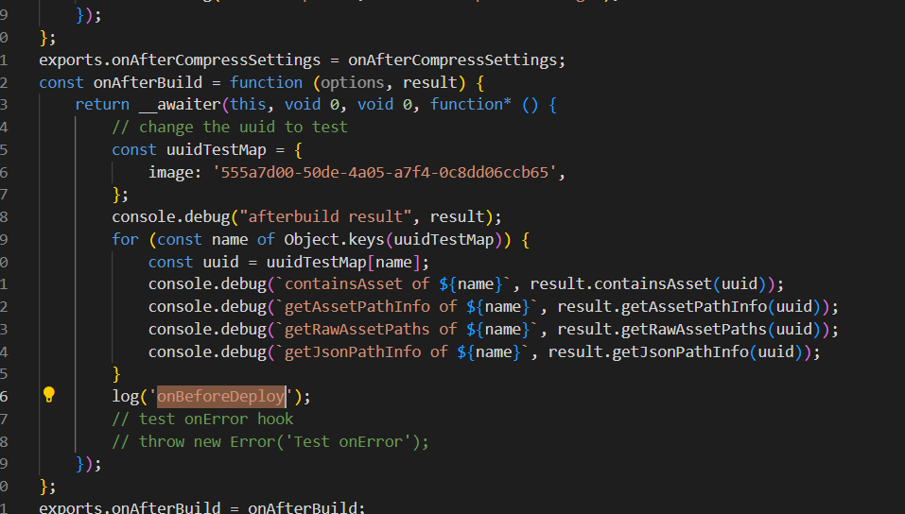This screenshot has width=905, height=514.
Task: Click the 'function*' keyword in the return line
Action: (x=470, y=105)
